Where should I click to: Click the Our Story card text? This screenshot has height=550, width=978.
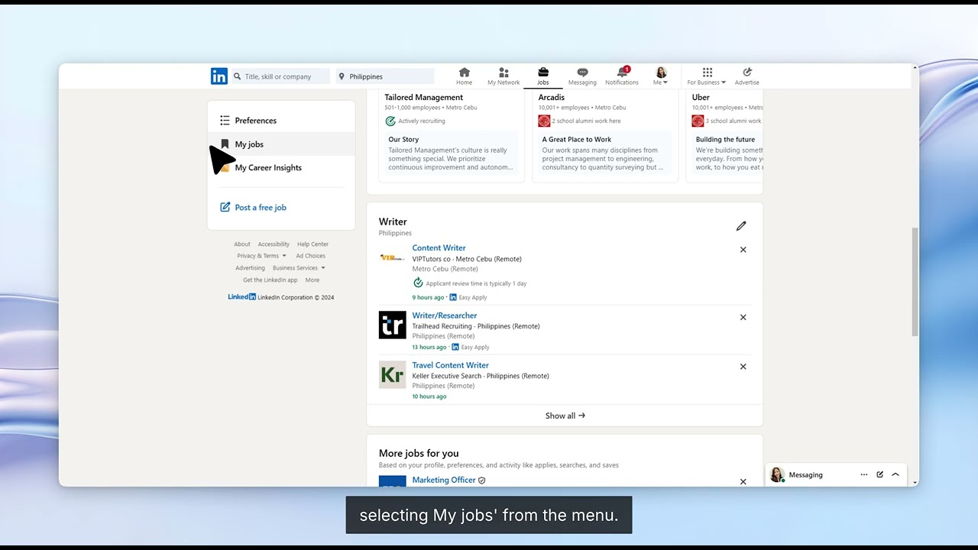403,140
